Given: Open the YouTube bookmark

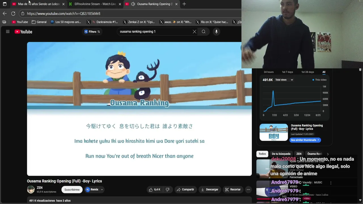Looking at the screenshot, I should 20,22.
